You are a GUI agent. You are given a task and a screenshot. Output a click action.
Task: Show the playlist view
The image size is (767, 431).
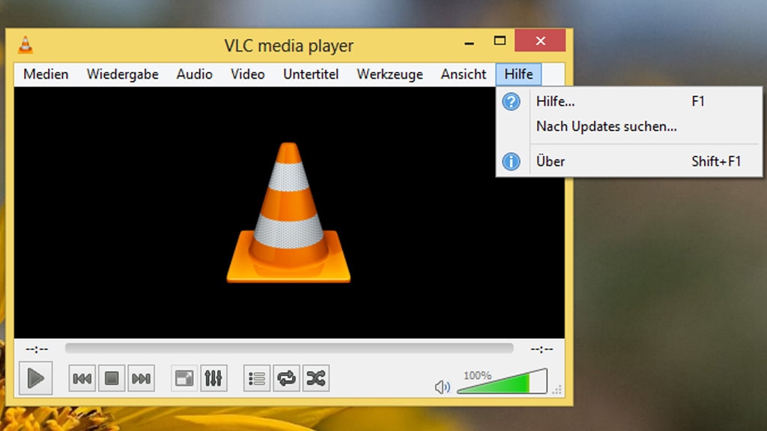tap(257, 379)
